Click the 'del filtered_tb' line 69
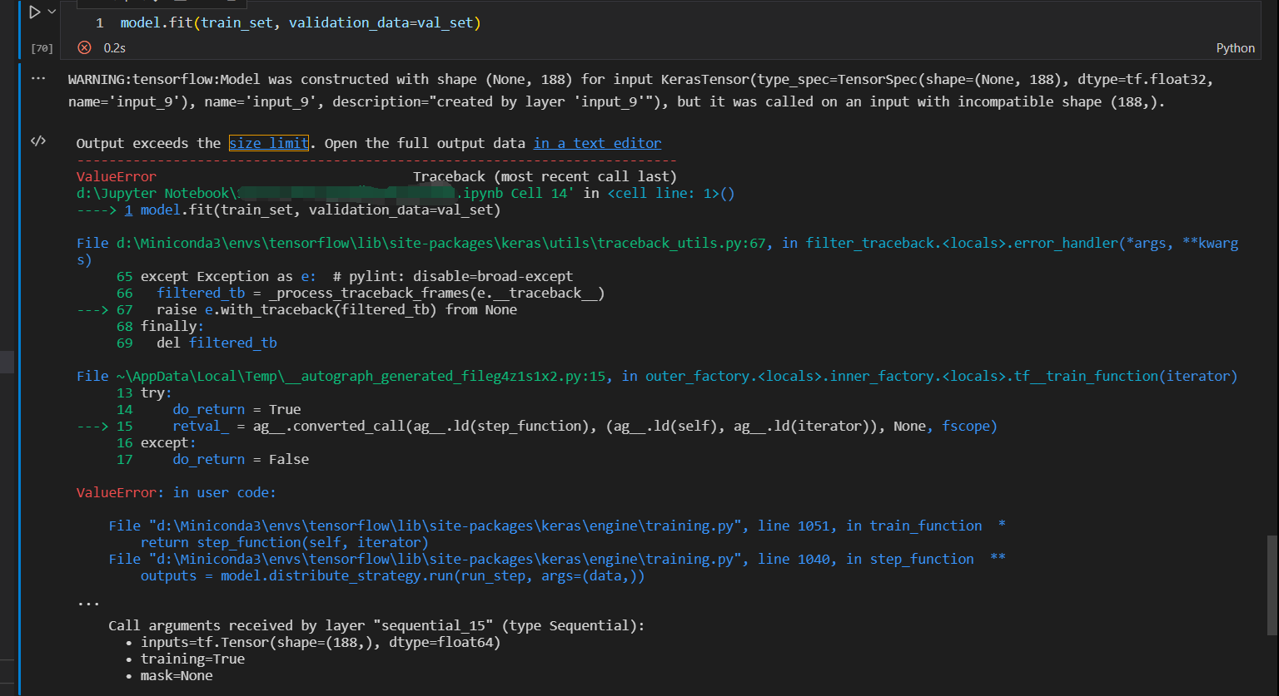This screenshot has height=696, width=1279. 216,343
